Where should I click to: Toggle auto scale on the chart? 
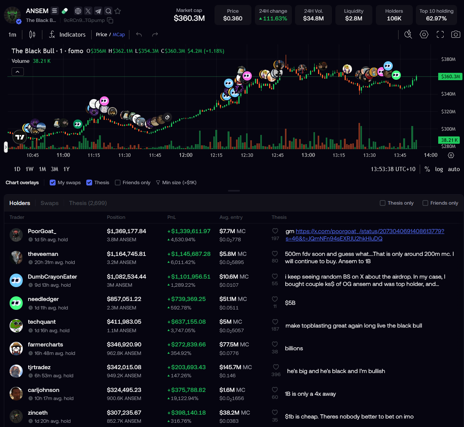click(x=454, y=169)
